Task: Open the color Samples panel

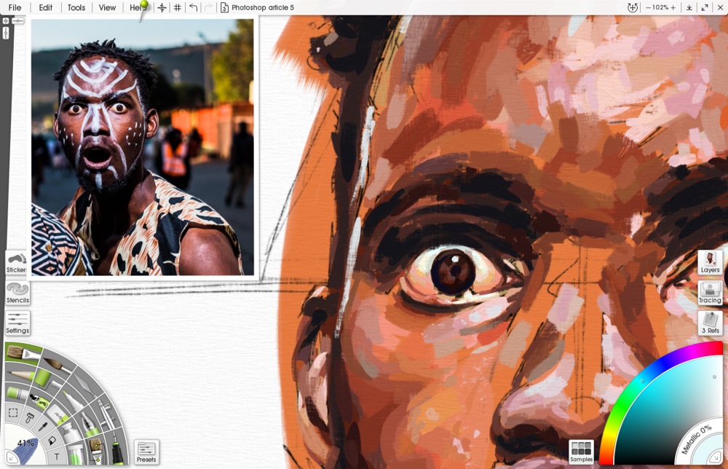Action: pos(581,452)
